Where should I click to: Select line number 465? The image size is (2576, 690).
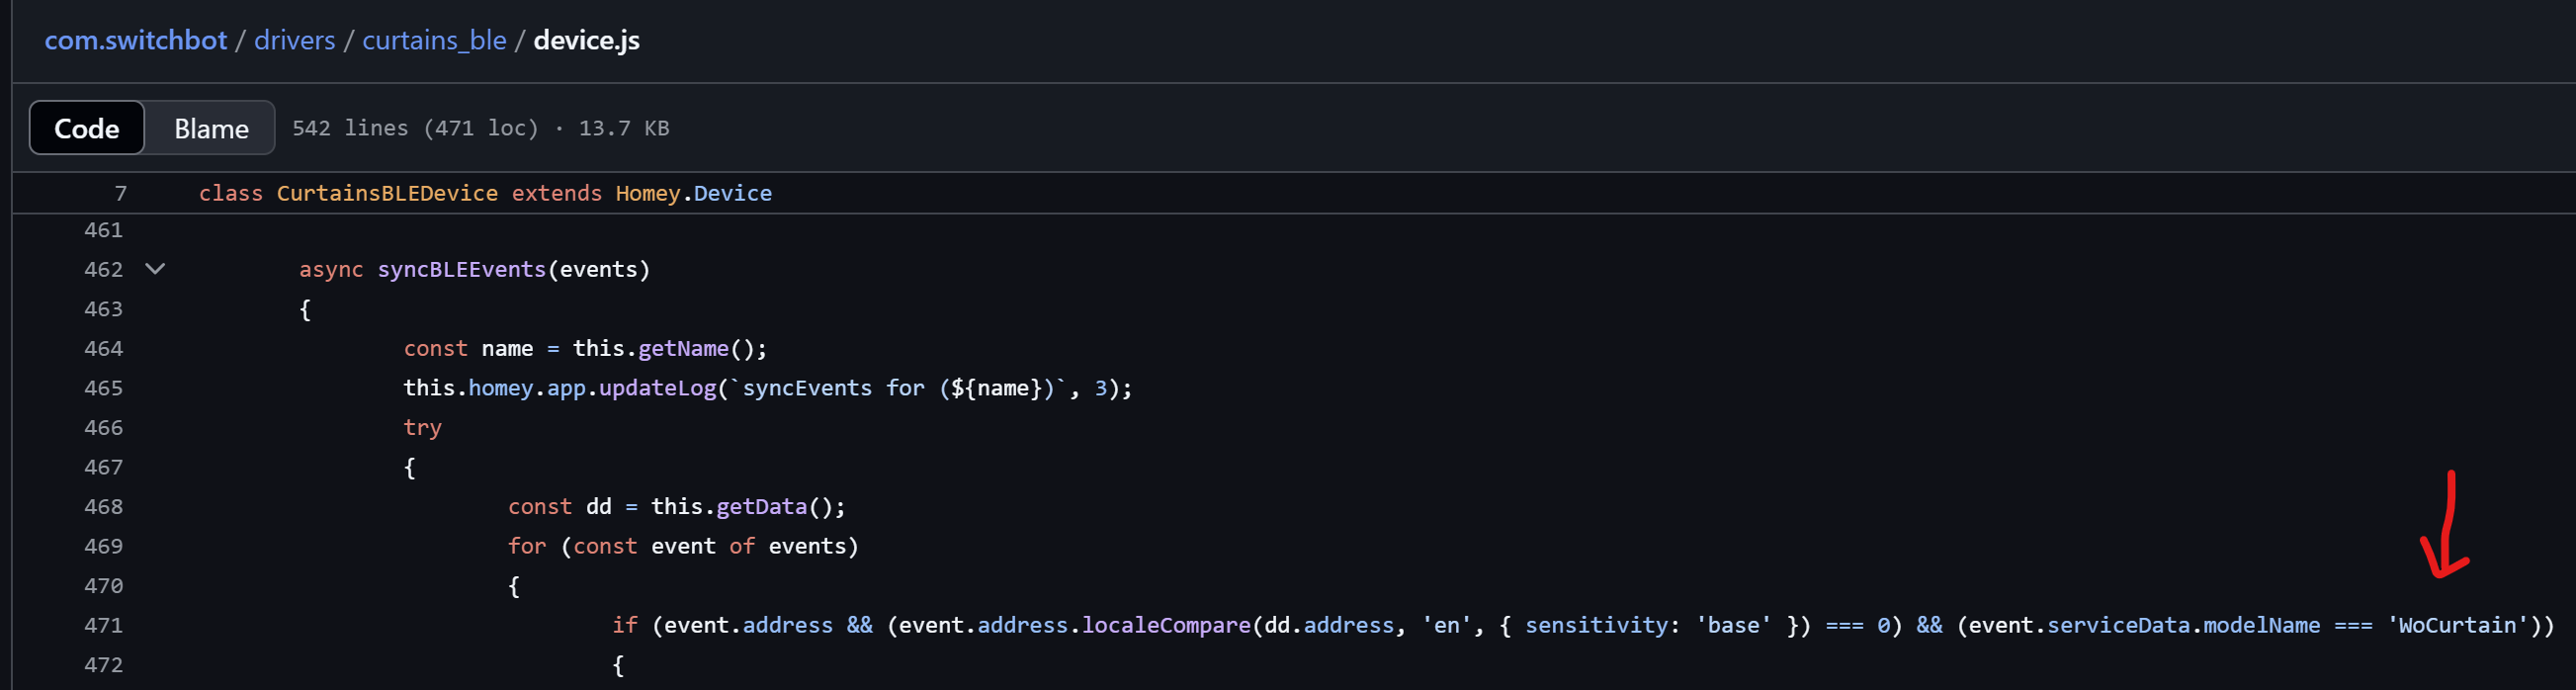click(103, 388)
